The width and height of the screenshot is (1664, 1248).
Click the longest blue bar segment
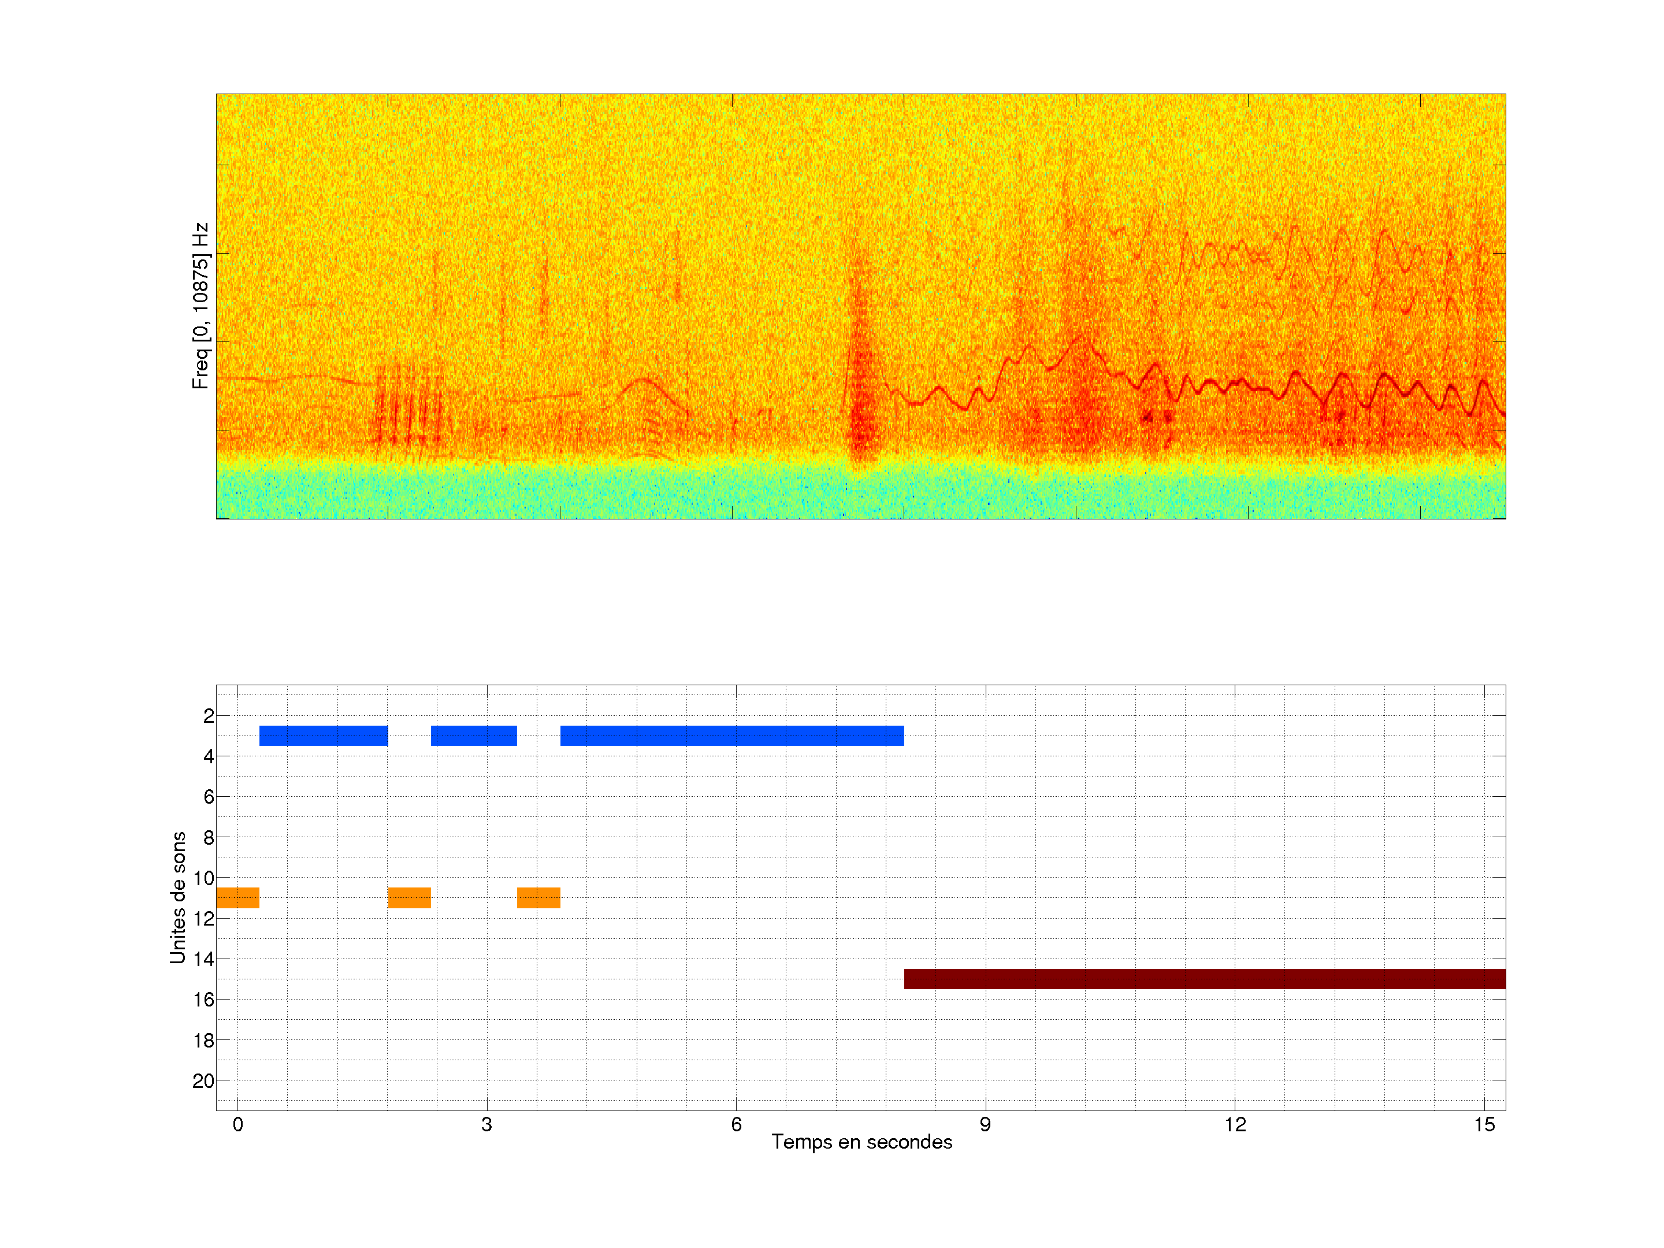[x=731, y=736]
